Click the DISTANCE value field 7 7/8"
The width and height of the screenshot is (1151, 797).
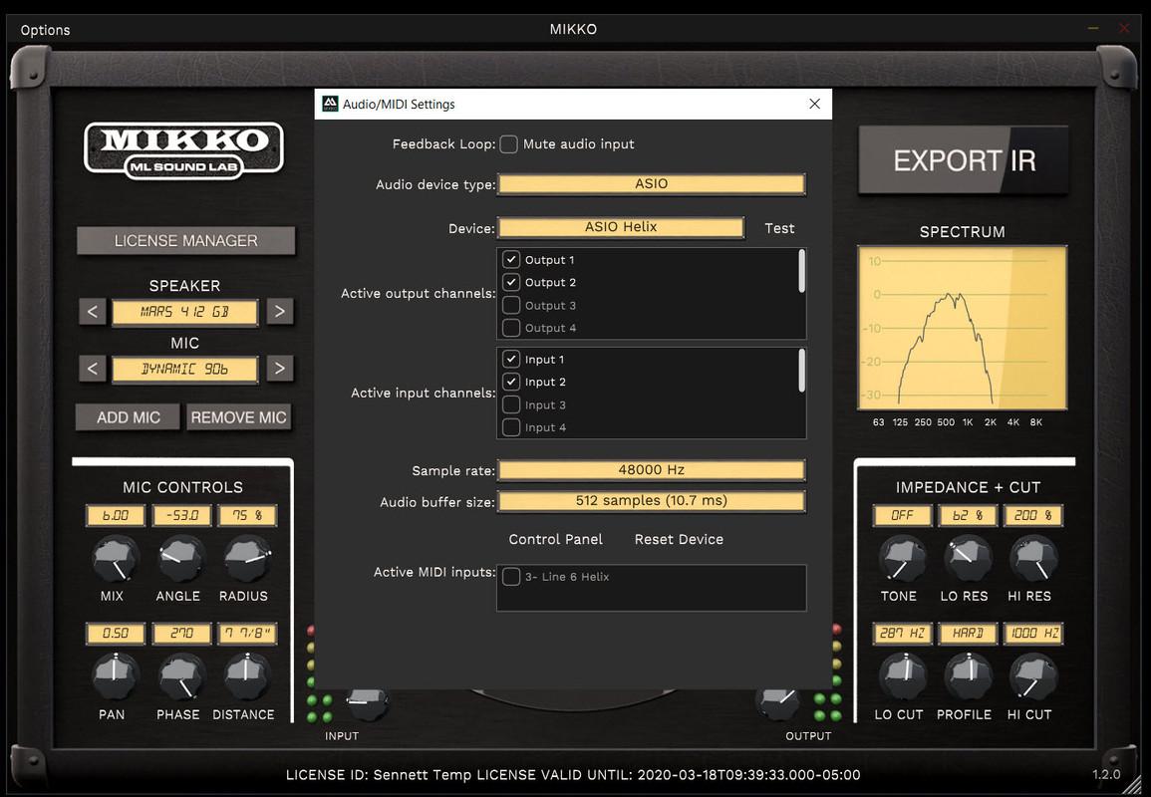tap(247, 633)
